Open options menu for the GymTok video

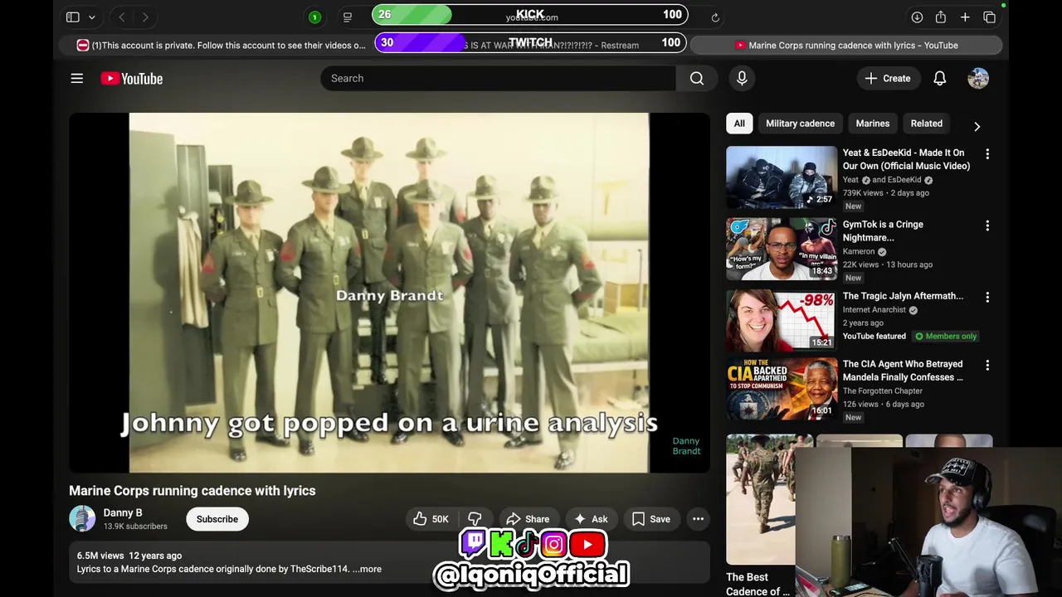click(987, 226)
